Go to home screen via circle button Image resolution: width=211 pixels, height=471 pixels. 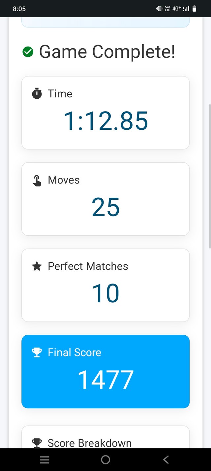[x=105, y=459]
